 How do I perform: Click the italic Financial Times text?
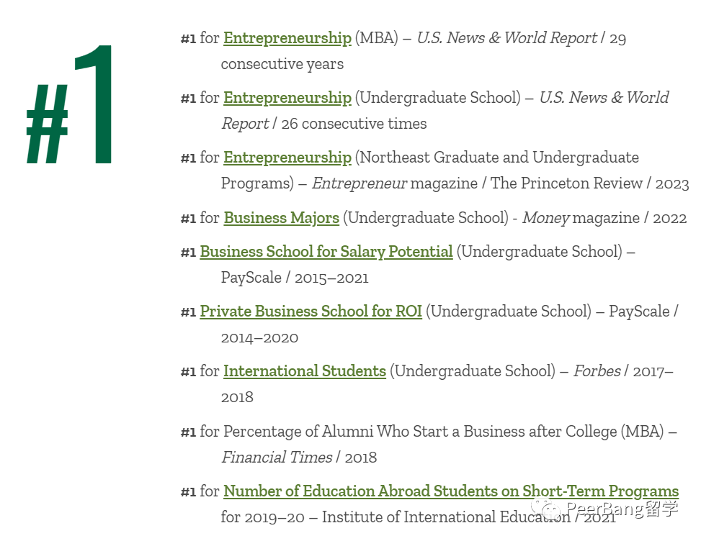pos(277,458)
